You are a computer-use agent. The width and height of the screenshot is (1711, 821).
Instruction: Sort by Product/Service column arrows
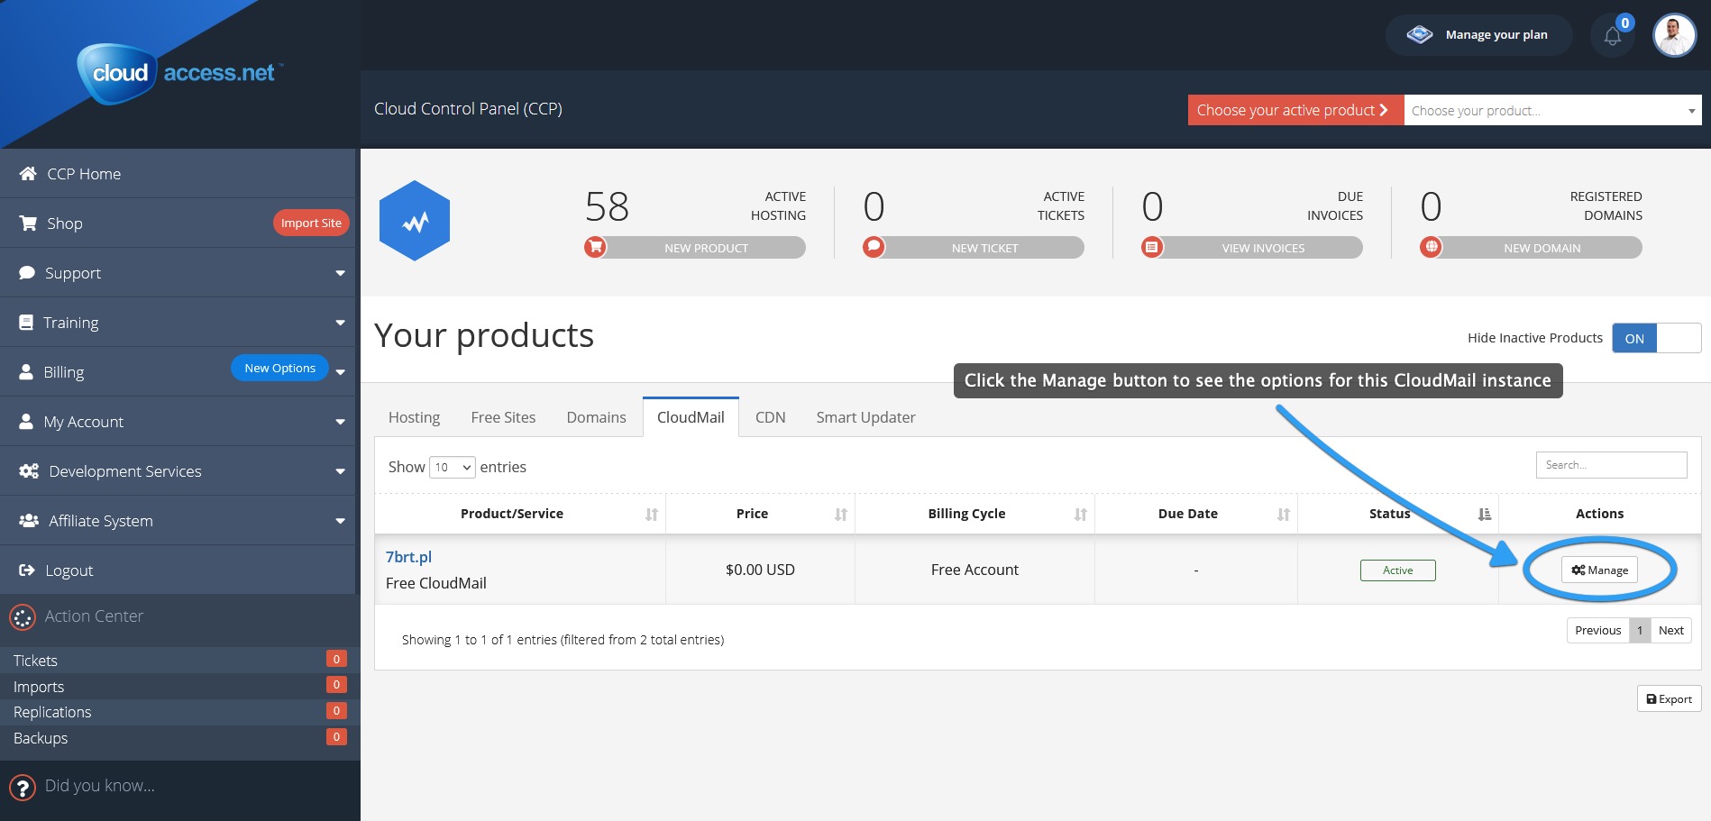(652, 515)
